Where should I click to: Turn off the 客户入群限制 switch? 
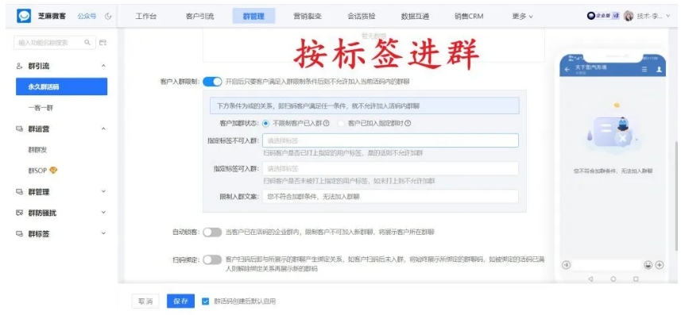pos(212,82)
